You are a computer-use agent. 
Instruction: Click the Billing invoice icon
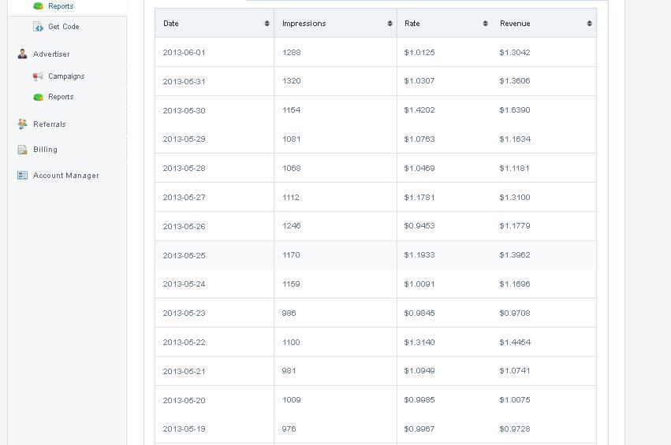(22, 150)
